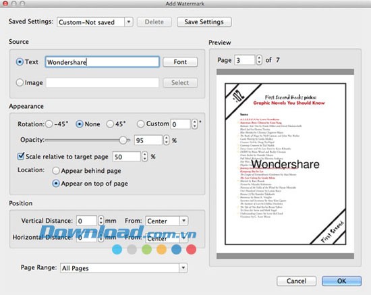Viewport: 371px width, 295px height.
Task: Click the opacity value stepper arrows
Action: pyautogui.click(x=167, y=140)
